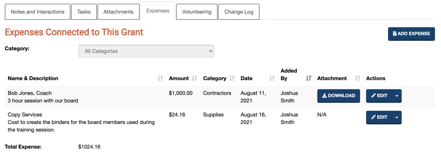Click the 'Expenses Connected to This Grant' heading
The height and width of the screenshot is (158, 441).
pos(74,32)
